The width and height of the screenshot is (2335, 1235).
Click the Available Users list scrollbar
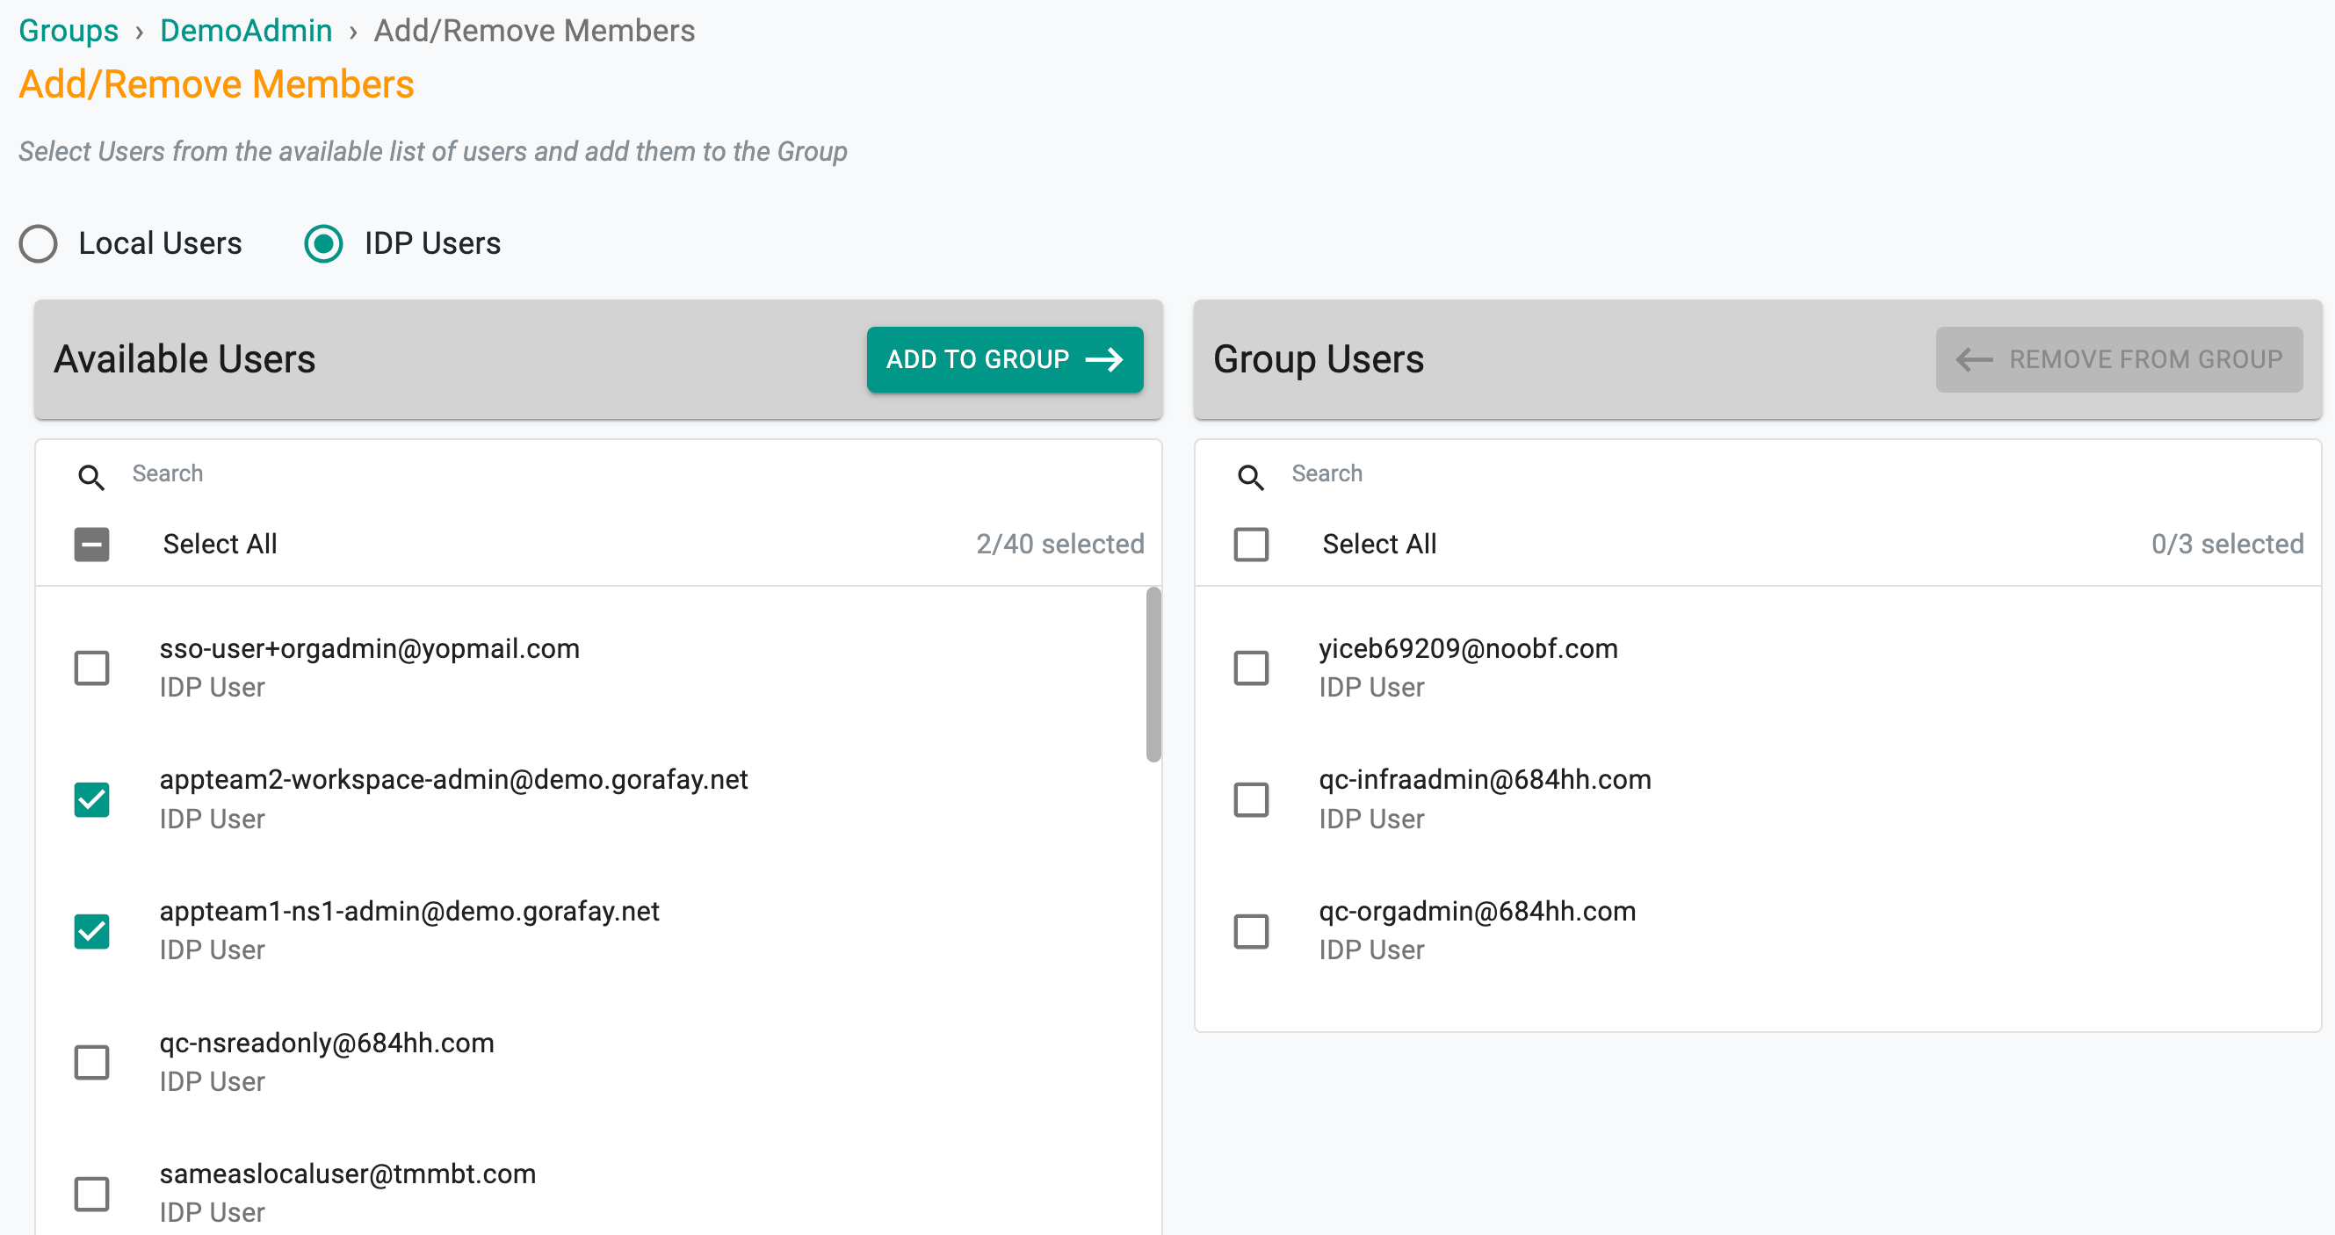(1153, 675)
